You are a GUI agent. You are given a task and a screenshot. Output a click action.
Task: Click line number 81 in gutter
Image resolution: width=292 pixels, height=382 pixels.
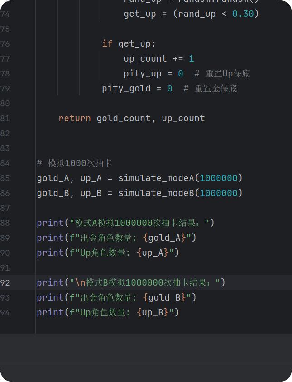click(5, 119)
